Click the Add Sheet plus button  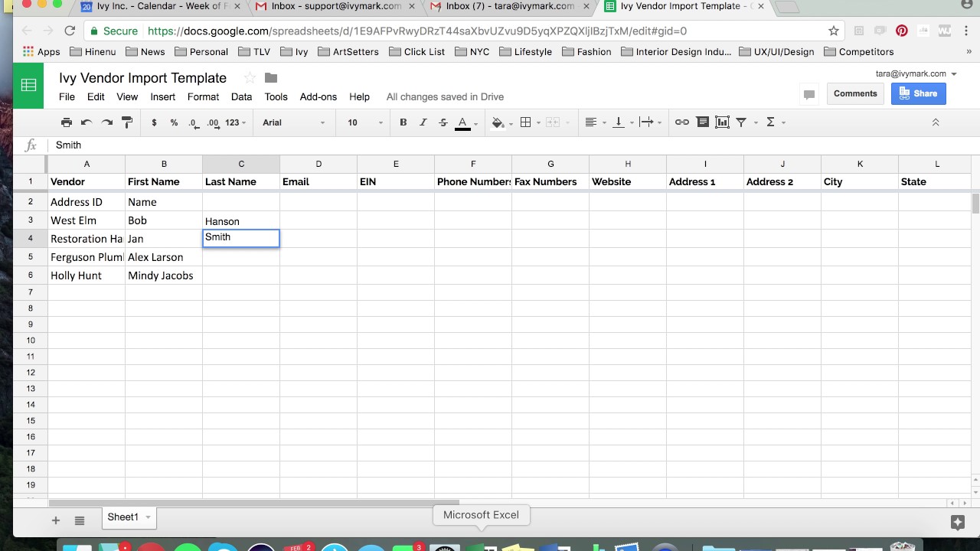(56, 520)
